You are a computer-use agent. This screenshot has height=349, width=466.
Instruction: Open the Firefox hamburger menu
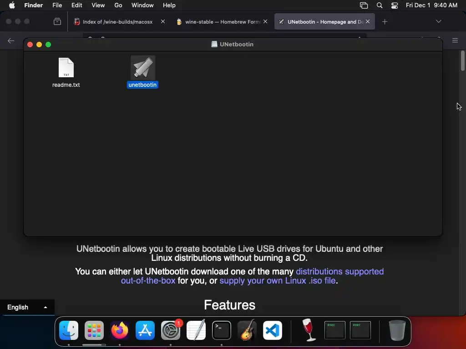455,40
